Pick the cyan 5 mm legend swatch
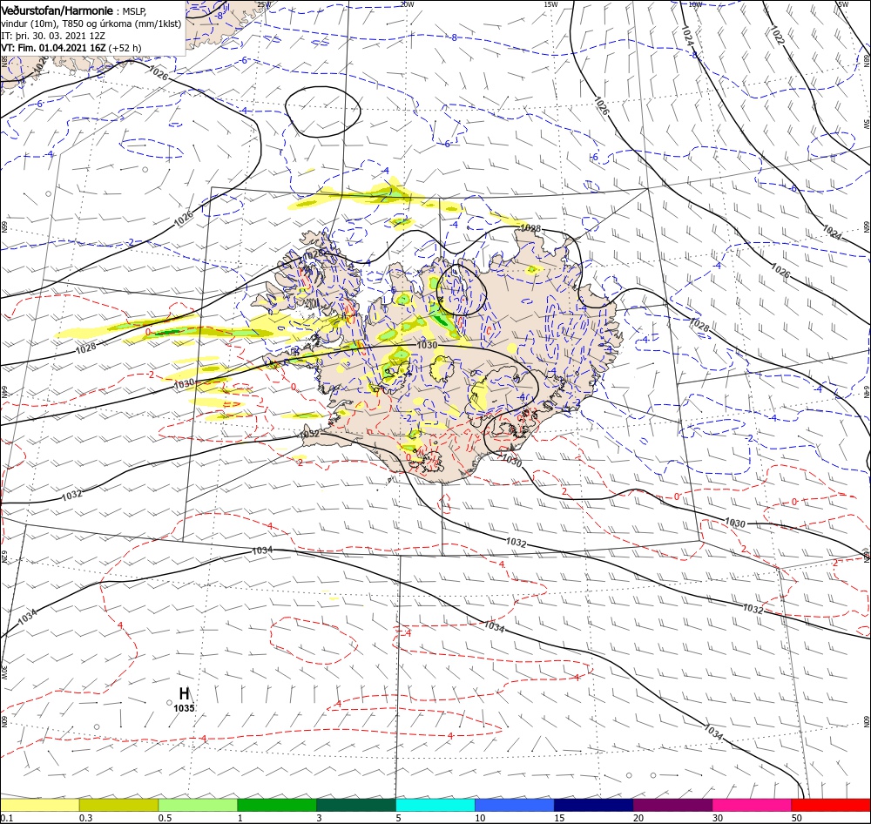This screenshot has width=871, height=824. (x=435, y=805)
